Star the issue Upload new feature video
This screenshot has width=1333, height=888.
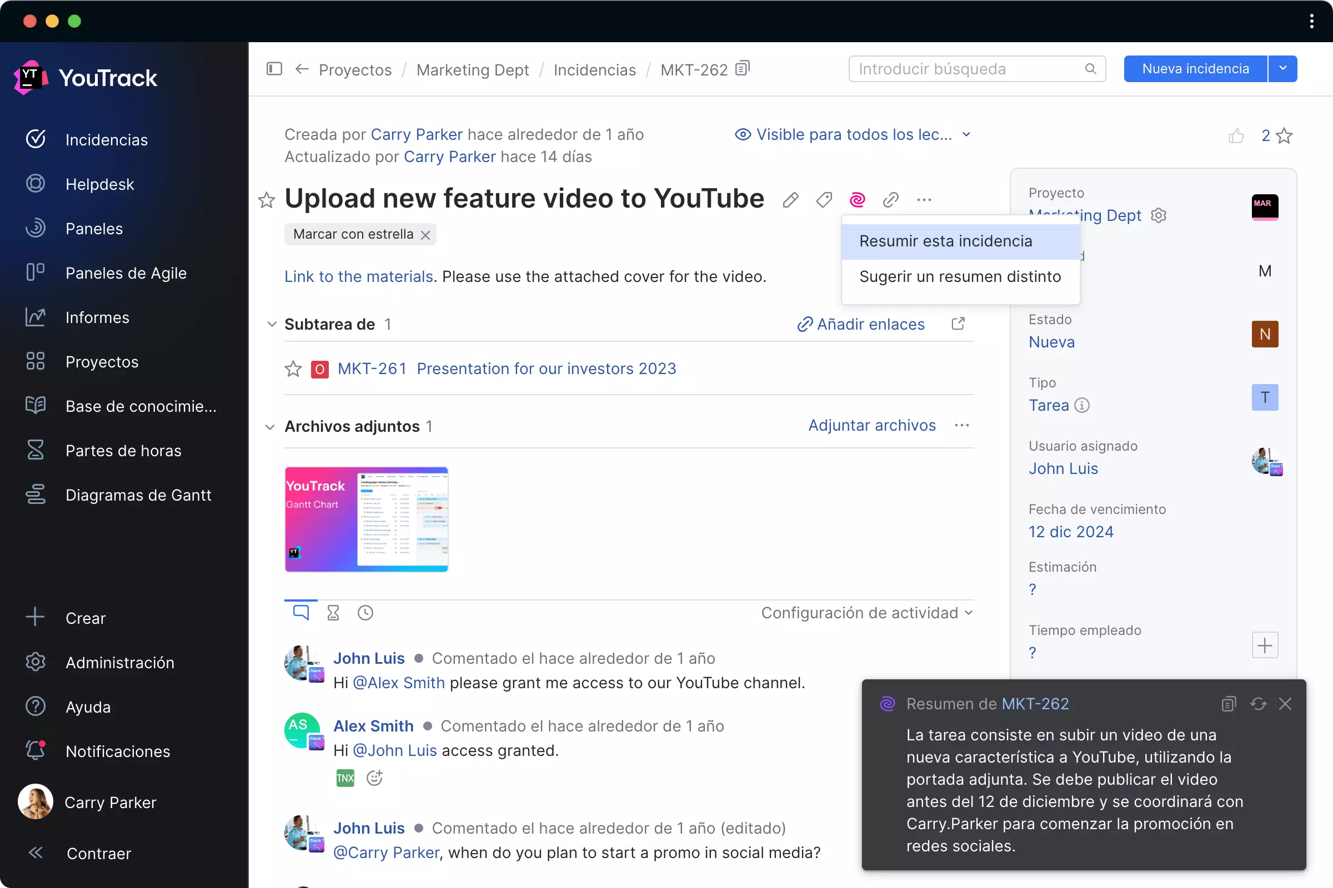click(x=267, y=200)
